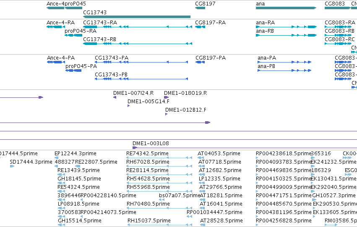Select the proPO45-RA transcript
Viewport: 357px width, 227px height.
pos(73,35)
